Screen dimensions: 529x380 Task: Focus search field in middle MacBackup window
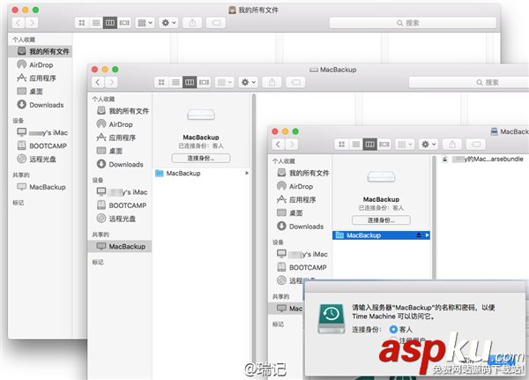coord(469,82)
